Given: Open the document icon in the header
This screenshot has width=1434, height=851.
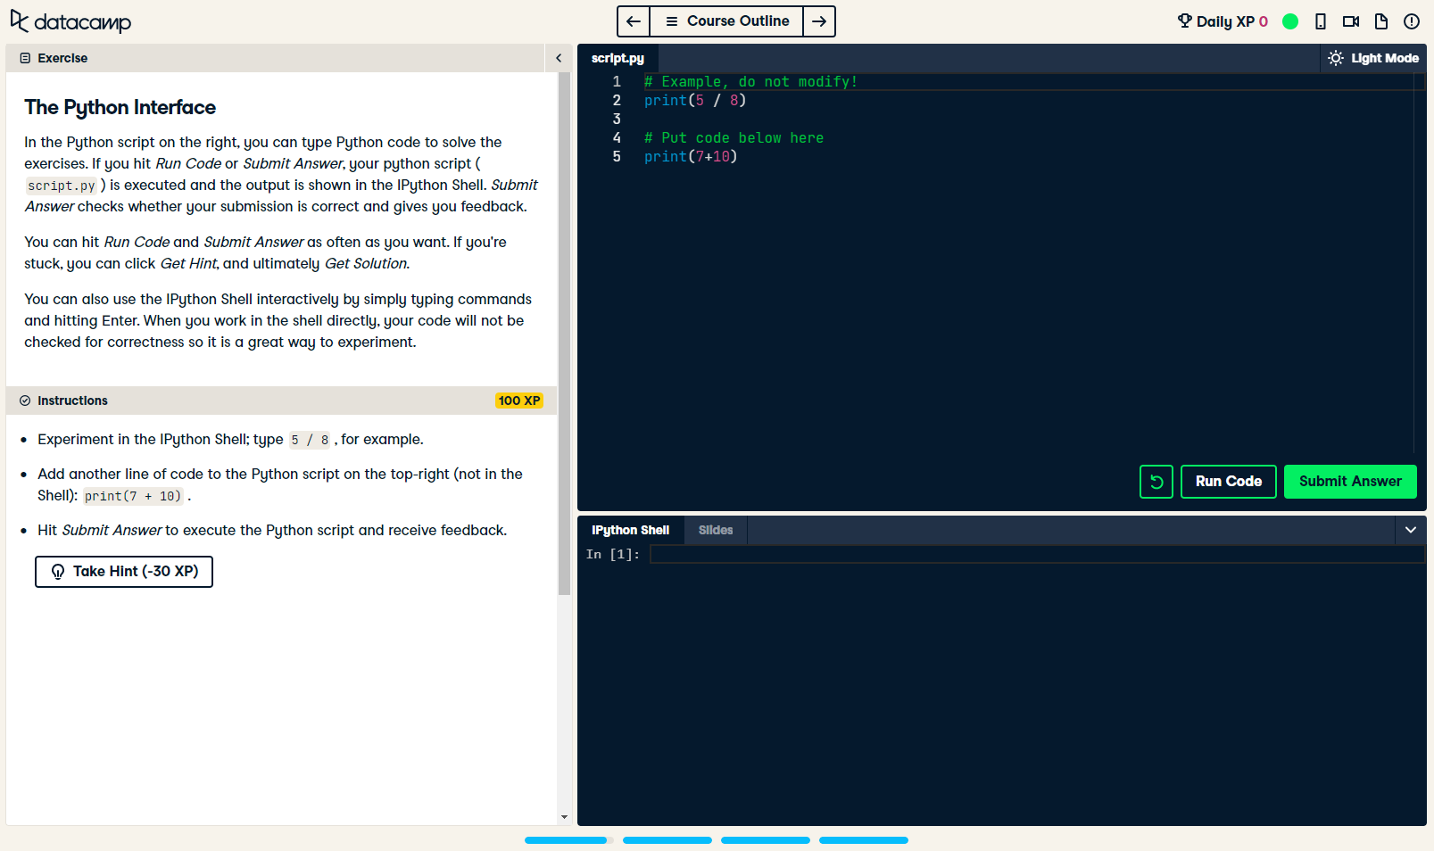Looking at the screenshot, I should pyautogui.click(x=1380, y=21).
